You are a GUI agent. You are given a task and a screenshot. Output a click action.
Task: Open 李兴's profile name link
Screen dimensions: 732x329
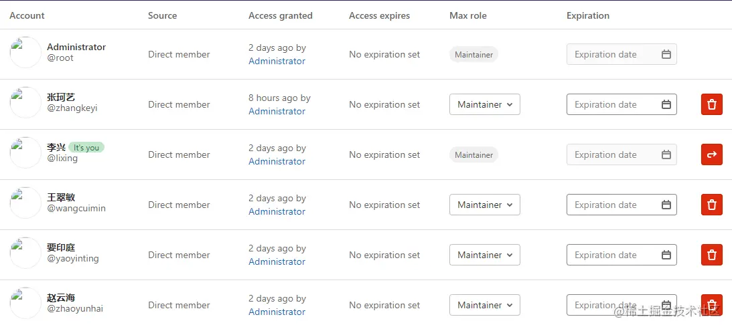[56, 147]
